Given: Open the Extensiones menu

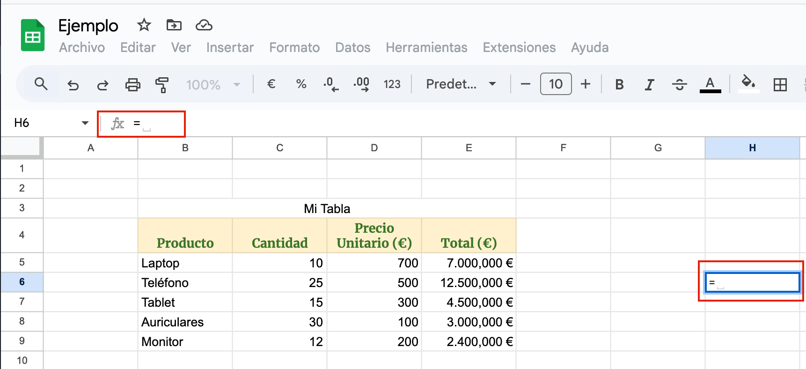Looking at the screenshot, I should click(x=519, y=47).
